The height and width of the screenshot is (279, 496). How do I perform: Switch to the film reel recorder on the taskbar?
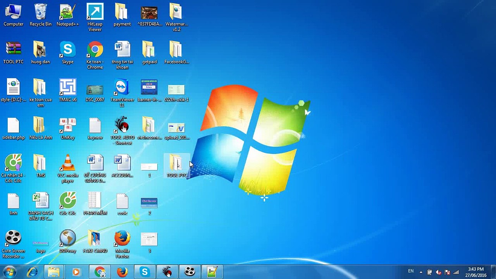[190, 272]
